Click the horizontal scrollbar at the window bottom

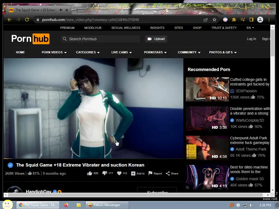coord(135,195)
